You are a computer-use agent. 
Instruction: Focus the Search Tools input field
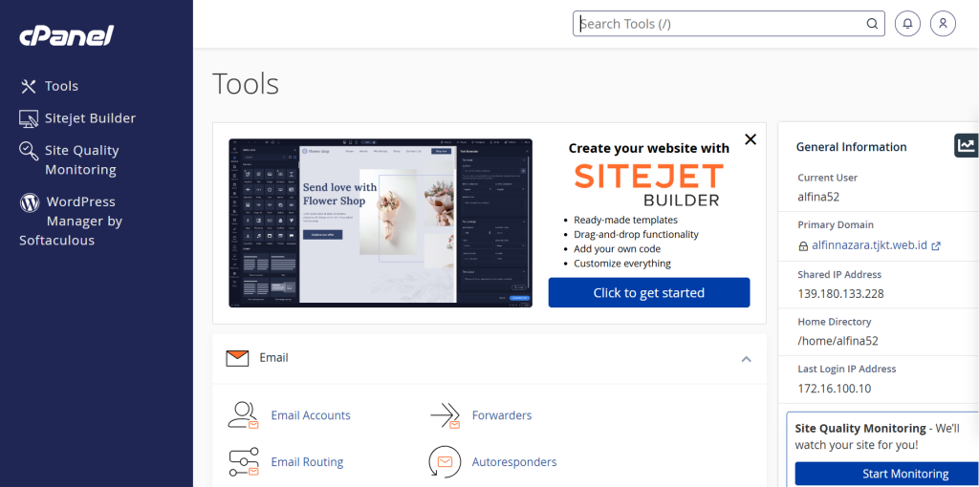pyautogui.click(x=717, y=24)
